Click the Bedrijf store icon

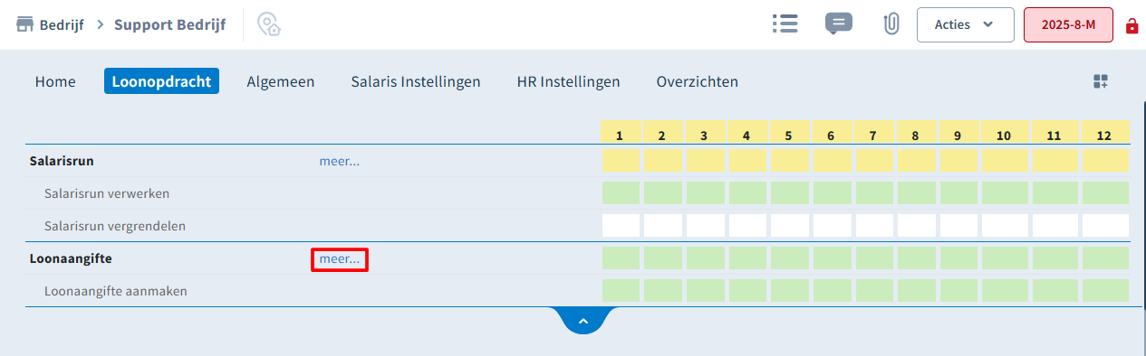[x=25, y=24]
